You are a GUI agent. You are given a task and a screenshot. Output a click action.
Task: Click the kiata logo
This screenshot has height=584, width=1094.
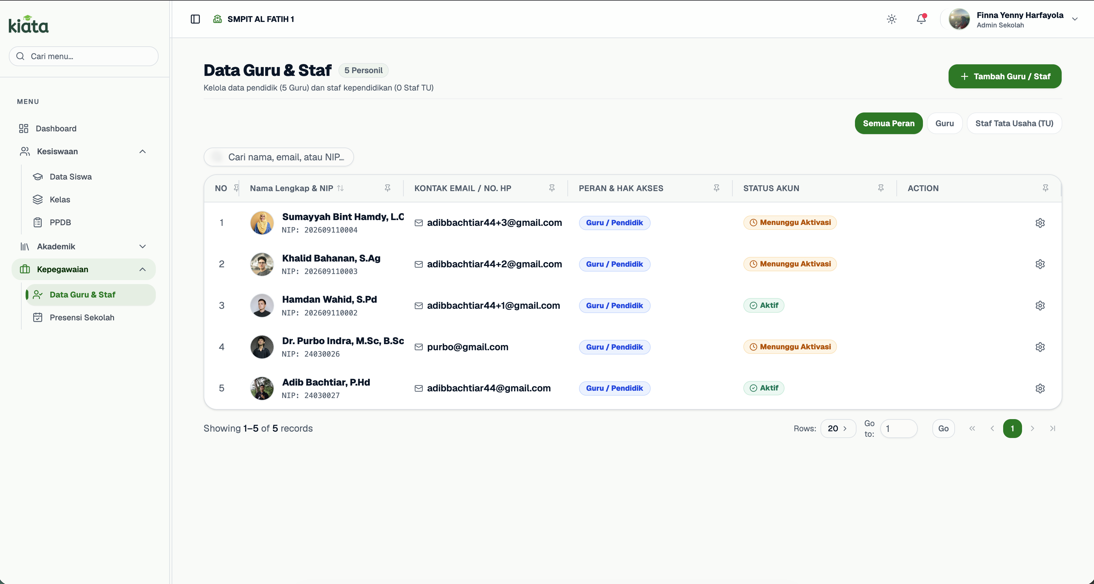(28, 24)
